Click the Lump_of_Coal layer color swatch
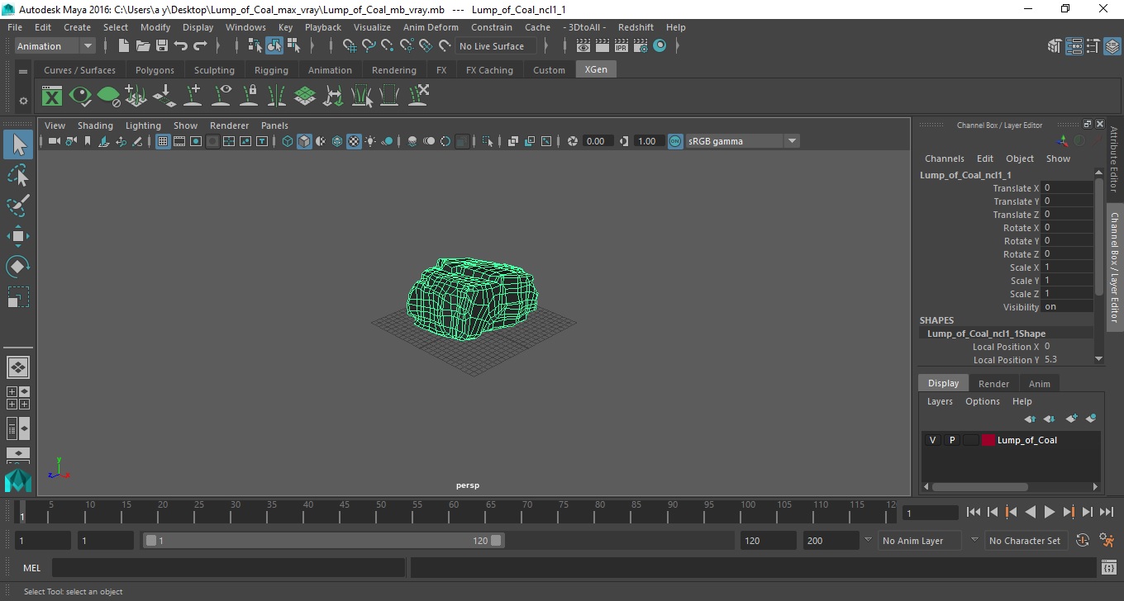Screen dimensions: 1124x601 click(988, 440)
